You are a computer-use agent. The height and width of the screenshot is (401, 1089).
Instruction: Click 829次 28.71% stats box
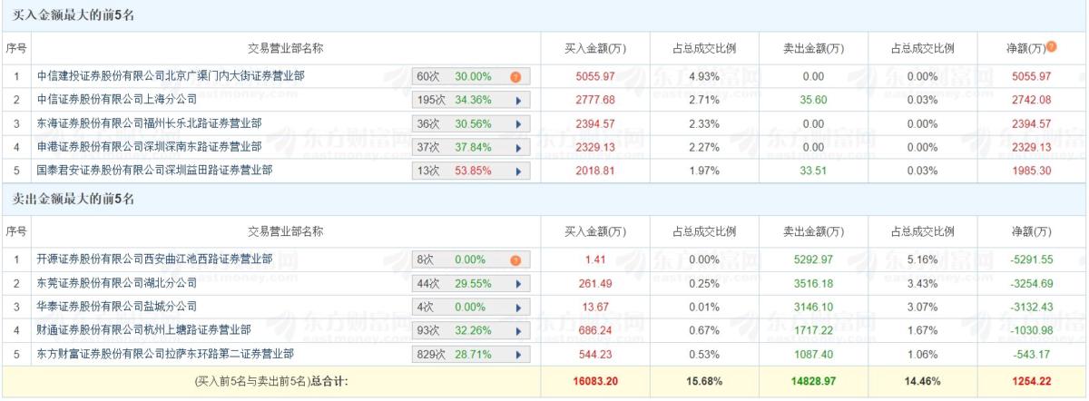471,354
